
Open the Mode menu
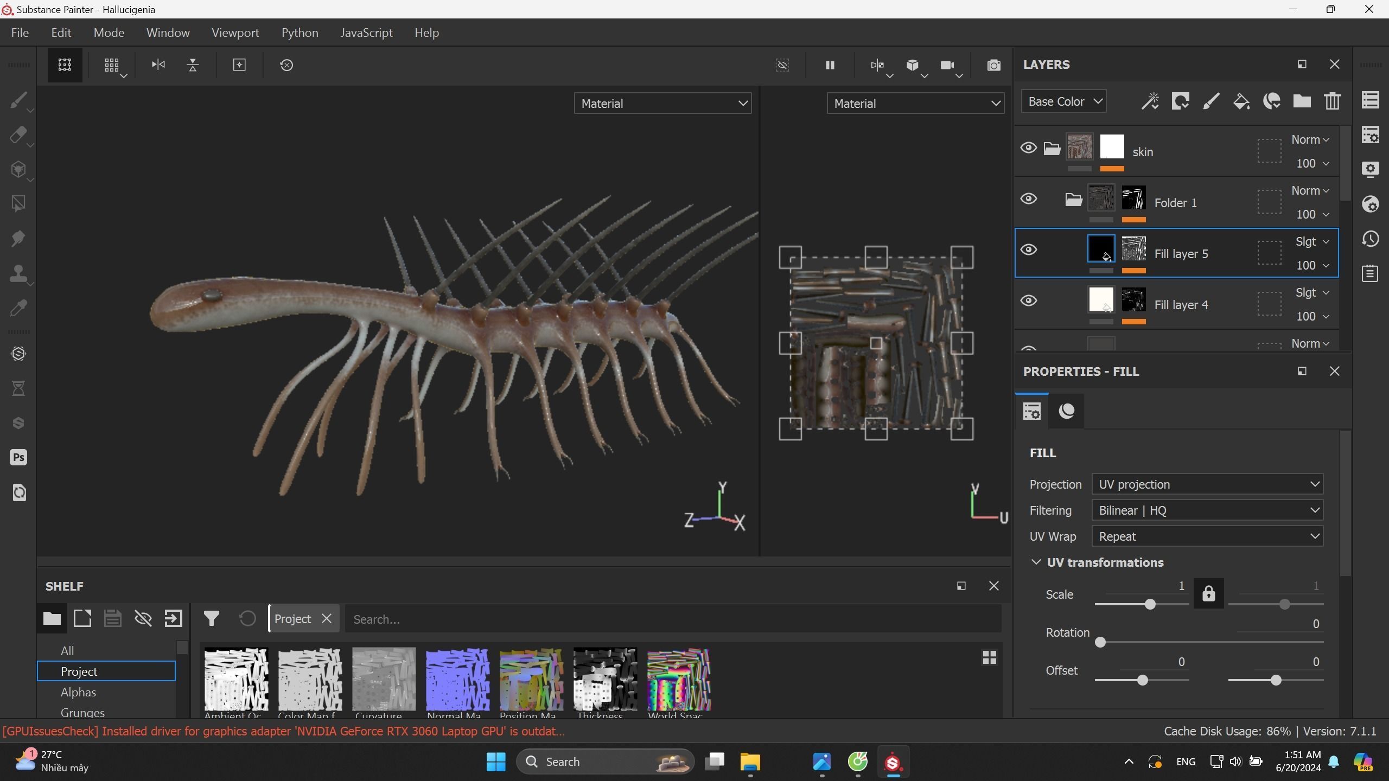pos(109,33)
